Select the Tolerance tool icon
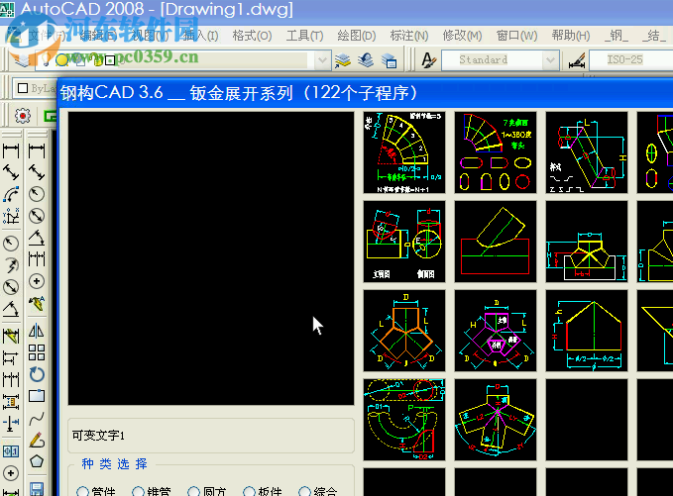673x496 pixels. 11,451
